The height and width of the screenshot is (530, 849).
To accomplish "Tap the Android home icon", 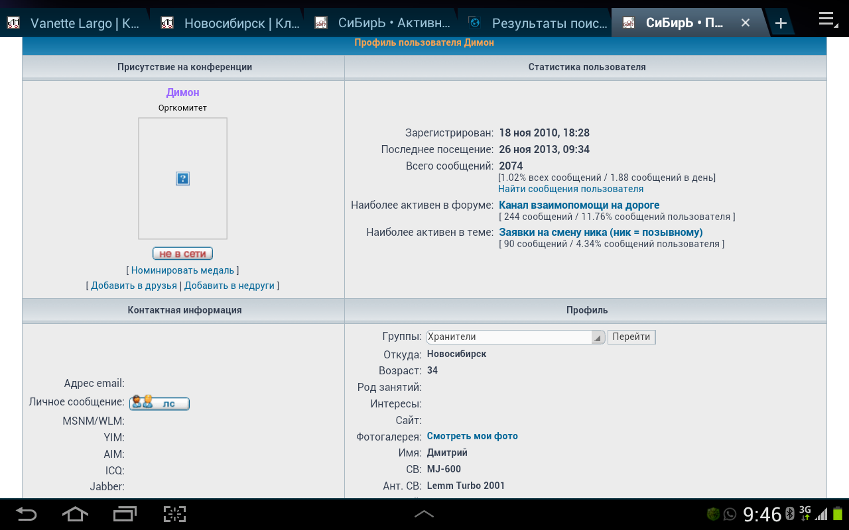I will (75, 514).
